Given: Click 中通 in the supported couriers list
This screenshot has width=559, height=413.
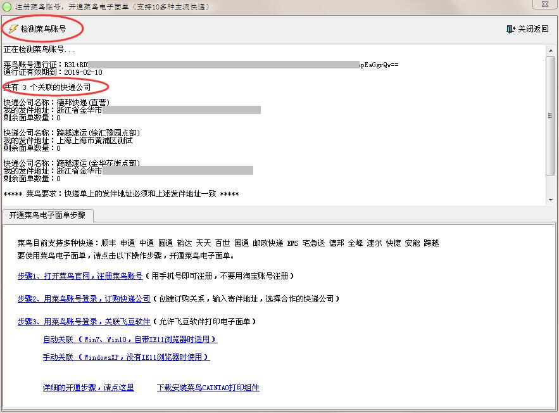Looking at the screenshot, I should click(146, 243).
